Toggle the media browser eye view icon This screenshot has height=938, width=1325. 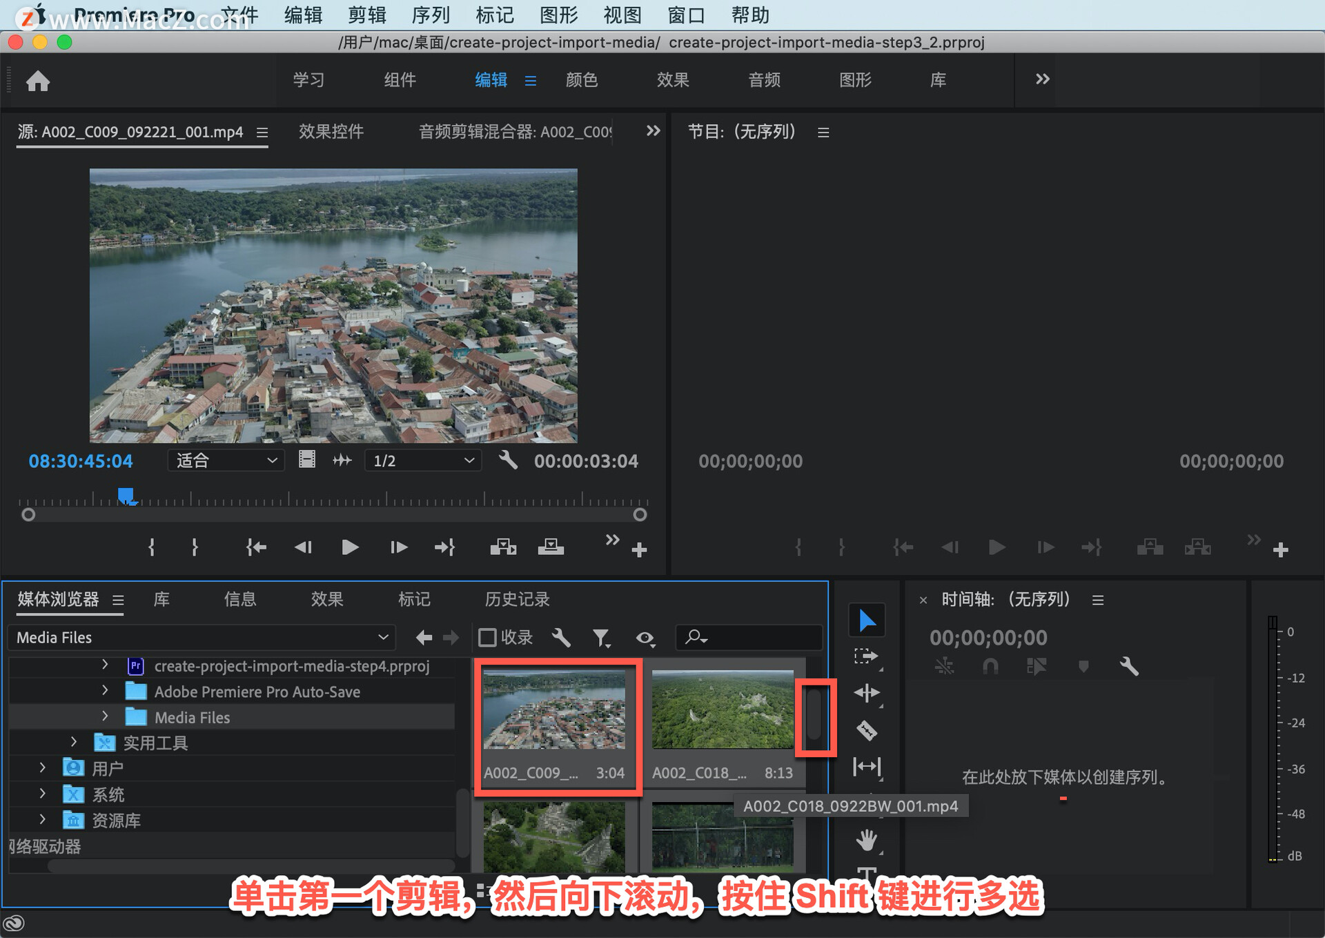pos(645,638)
